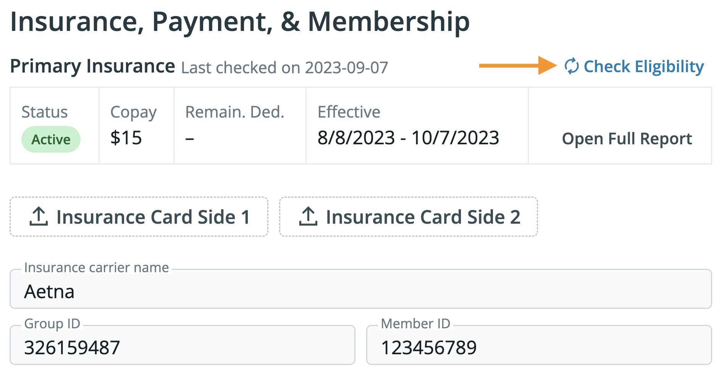Viewport: 727px width, 368px height.
Task: Click the Check Eligibility refresh icon
Action: [572, 66]
